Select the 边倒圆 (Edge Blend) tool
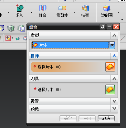126x128 pixels. click(x=107, y=11)
